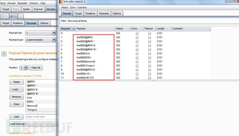Viewport: 239px width, 136px height.
Task: Open the help question mark icon
Action: pyautogui.click(x=4, y=54)
